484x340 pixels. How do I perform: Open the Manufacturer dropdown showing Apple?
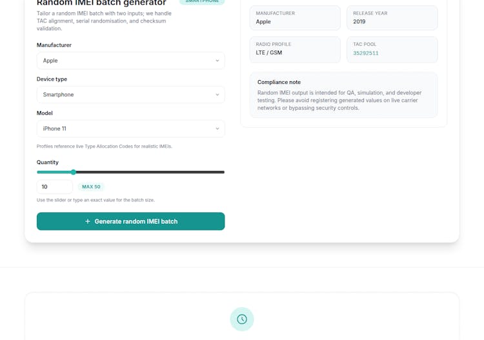click(x=130, y=61)
